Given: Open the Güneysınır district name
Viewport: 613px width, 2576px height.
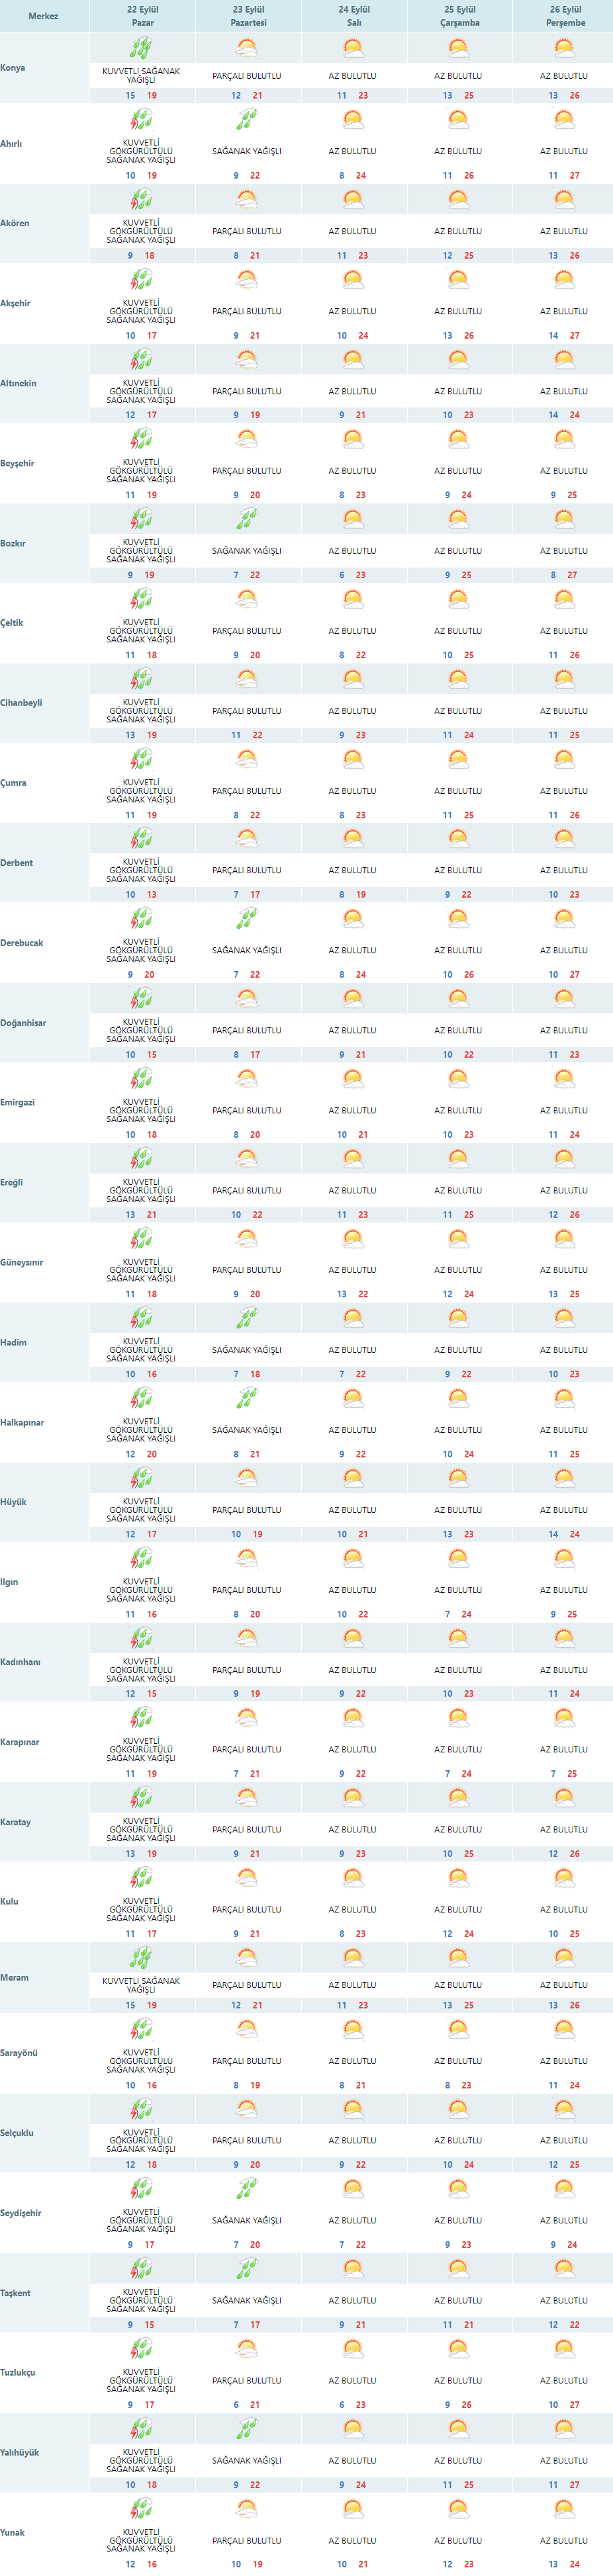Looking at the screenshot, I should coord(22,1262).
